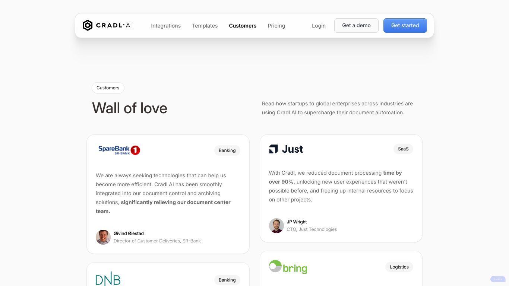509x286 pixels.
Task: Click the Login link
Action: 319,26
